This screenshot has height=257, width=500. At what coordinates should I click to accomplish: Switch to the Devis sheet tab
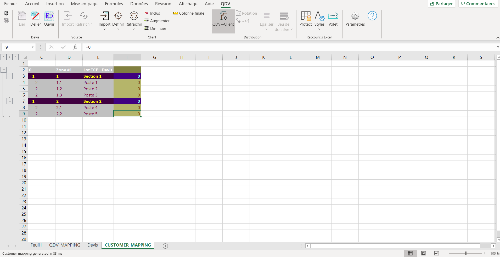pos(93,245)
